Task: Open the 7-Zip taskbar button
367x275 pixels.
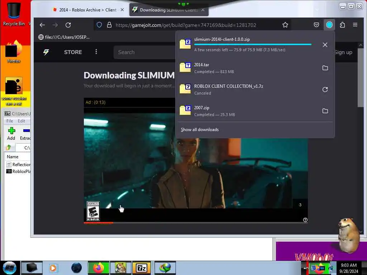Action: [142, 268]
